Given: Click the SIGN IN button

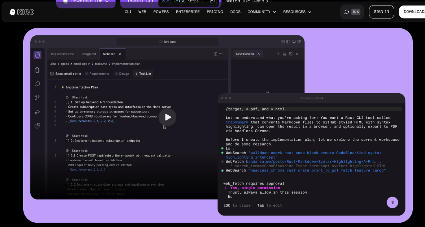Looking at the screenshot, I should point(381,12).
